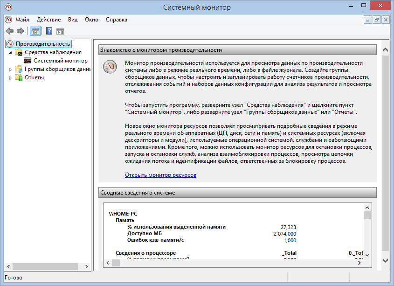Open the Действие menu

point(49,20)
